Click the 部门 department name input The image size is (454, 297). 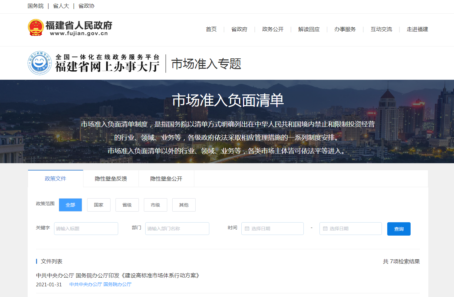[x=177, y=229]
